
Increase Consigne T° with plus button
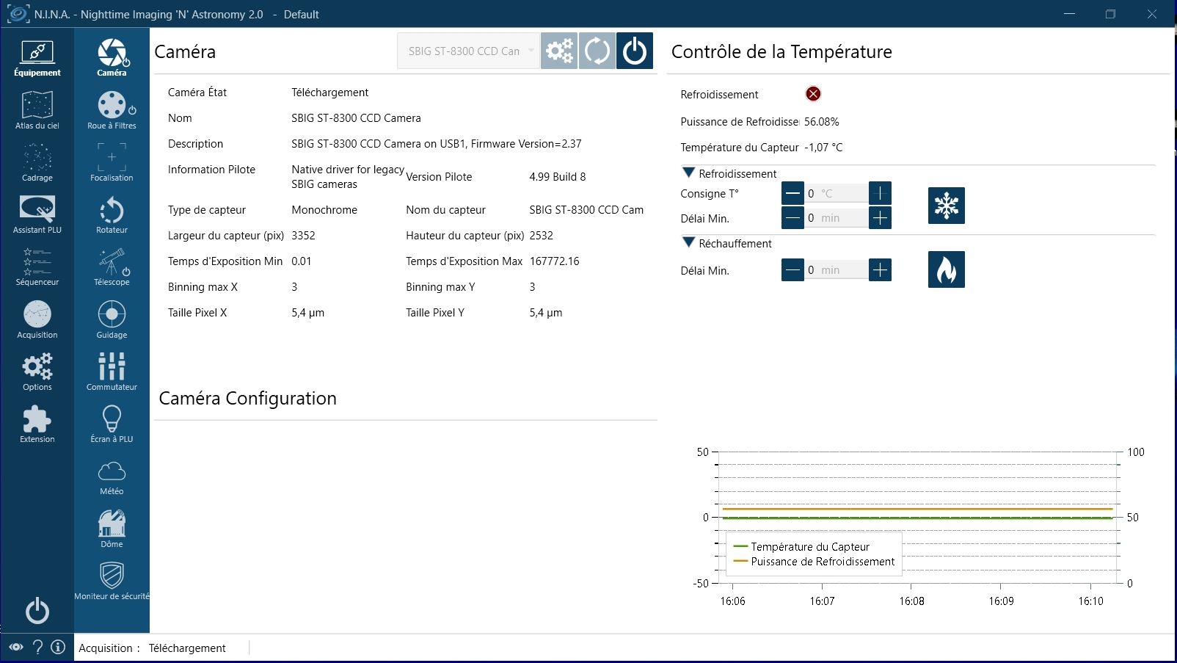[x=880, y=194]
